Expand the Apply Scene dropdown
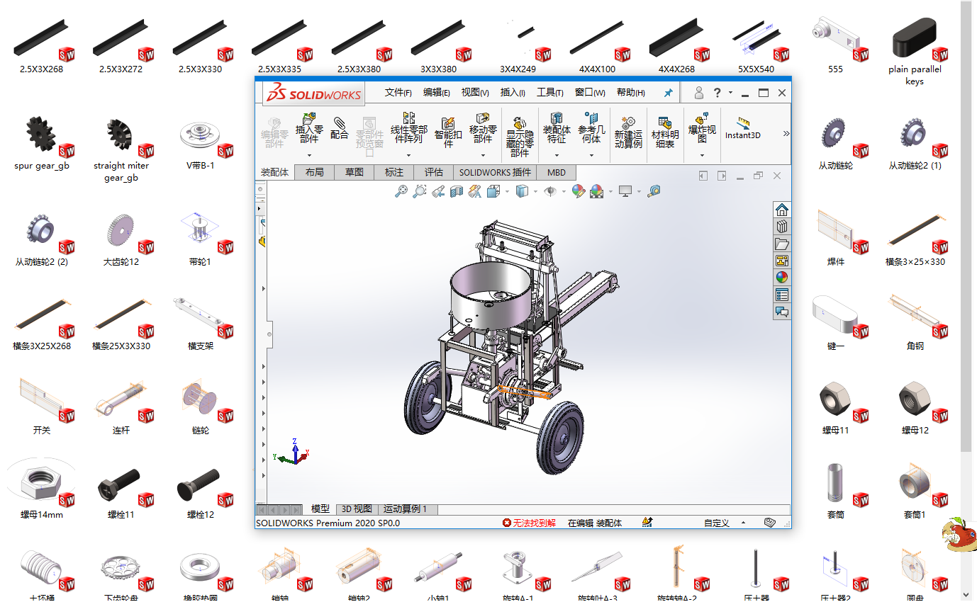This screenshot has height=602, width=977. pos(611,191)
